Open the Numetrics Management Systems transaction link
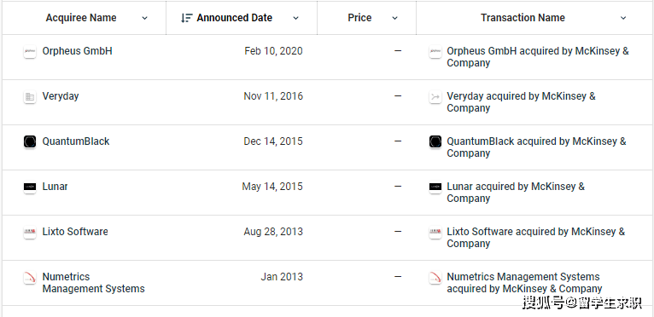 524,282
